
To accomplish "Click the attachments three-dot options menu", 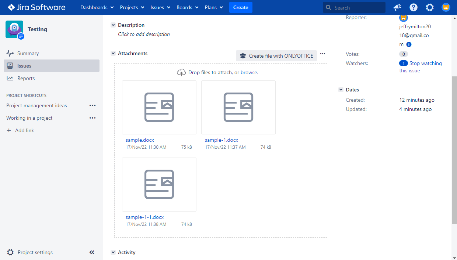I will pos(322,54).
